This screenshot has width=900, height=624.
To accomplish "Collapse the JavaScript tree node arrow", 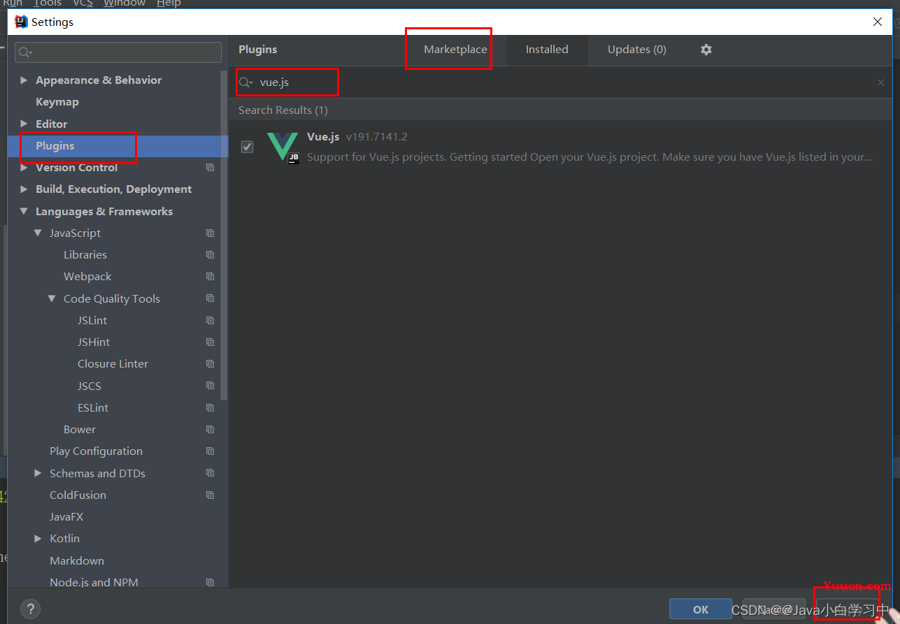I will (x=38, y=233).
